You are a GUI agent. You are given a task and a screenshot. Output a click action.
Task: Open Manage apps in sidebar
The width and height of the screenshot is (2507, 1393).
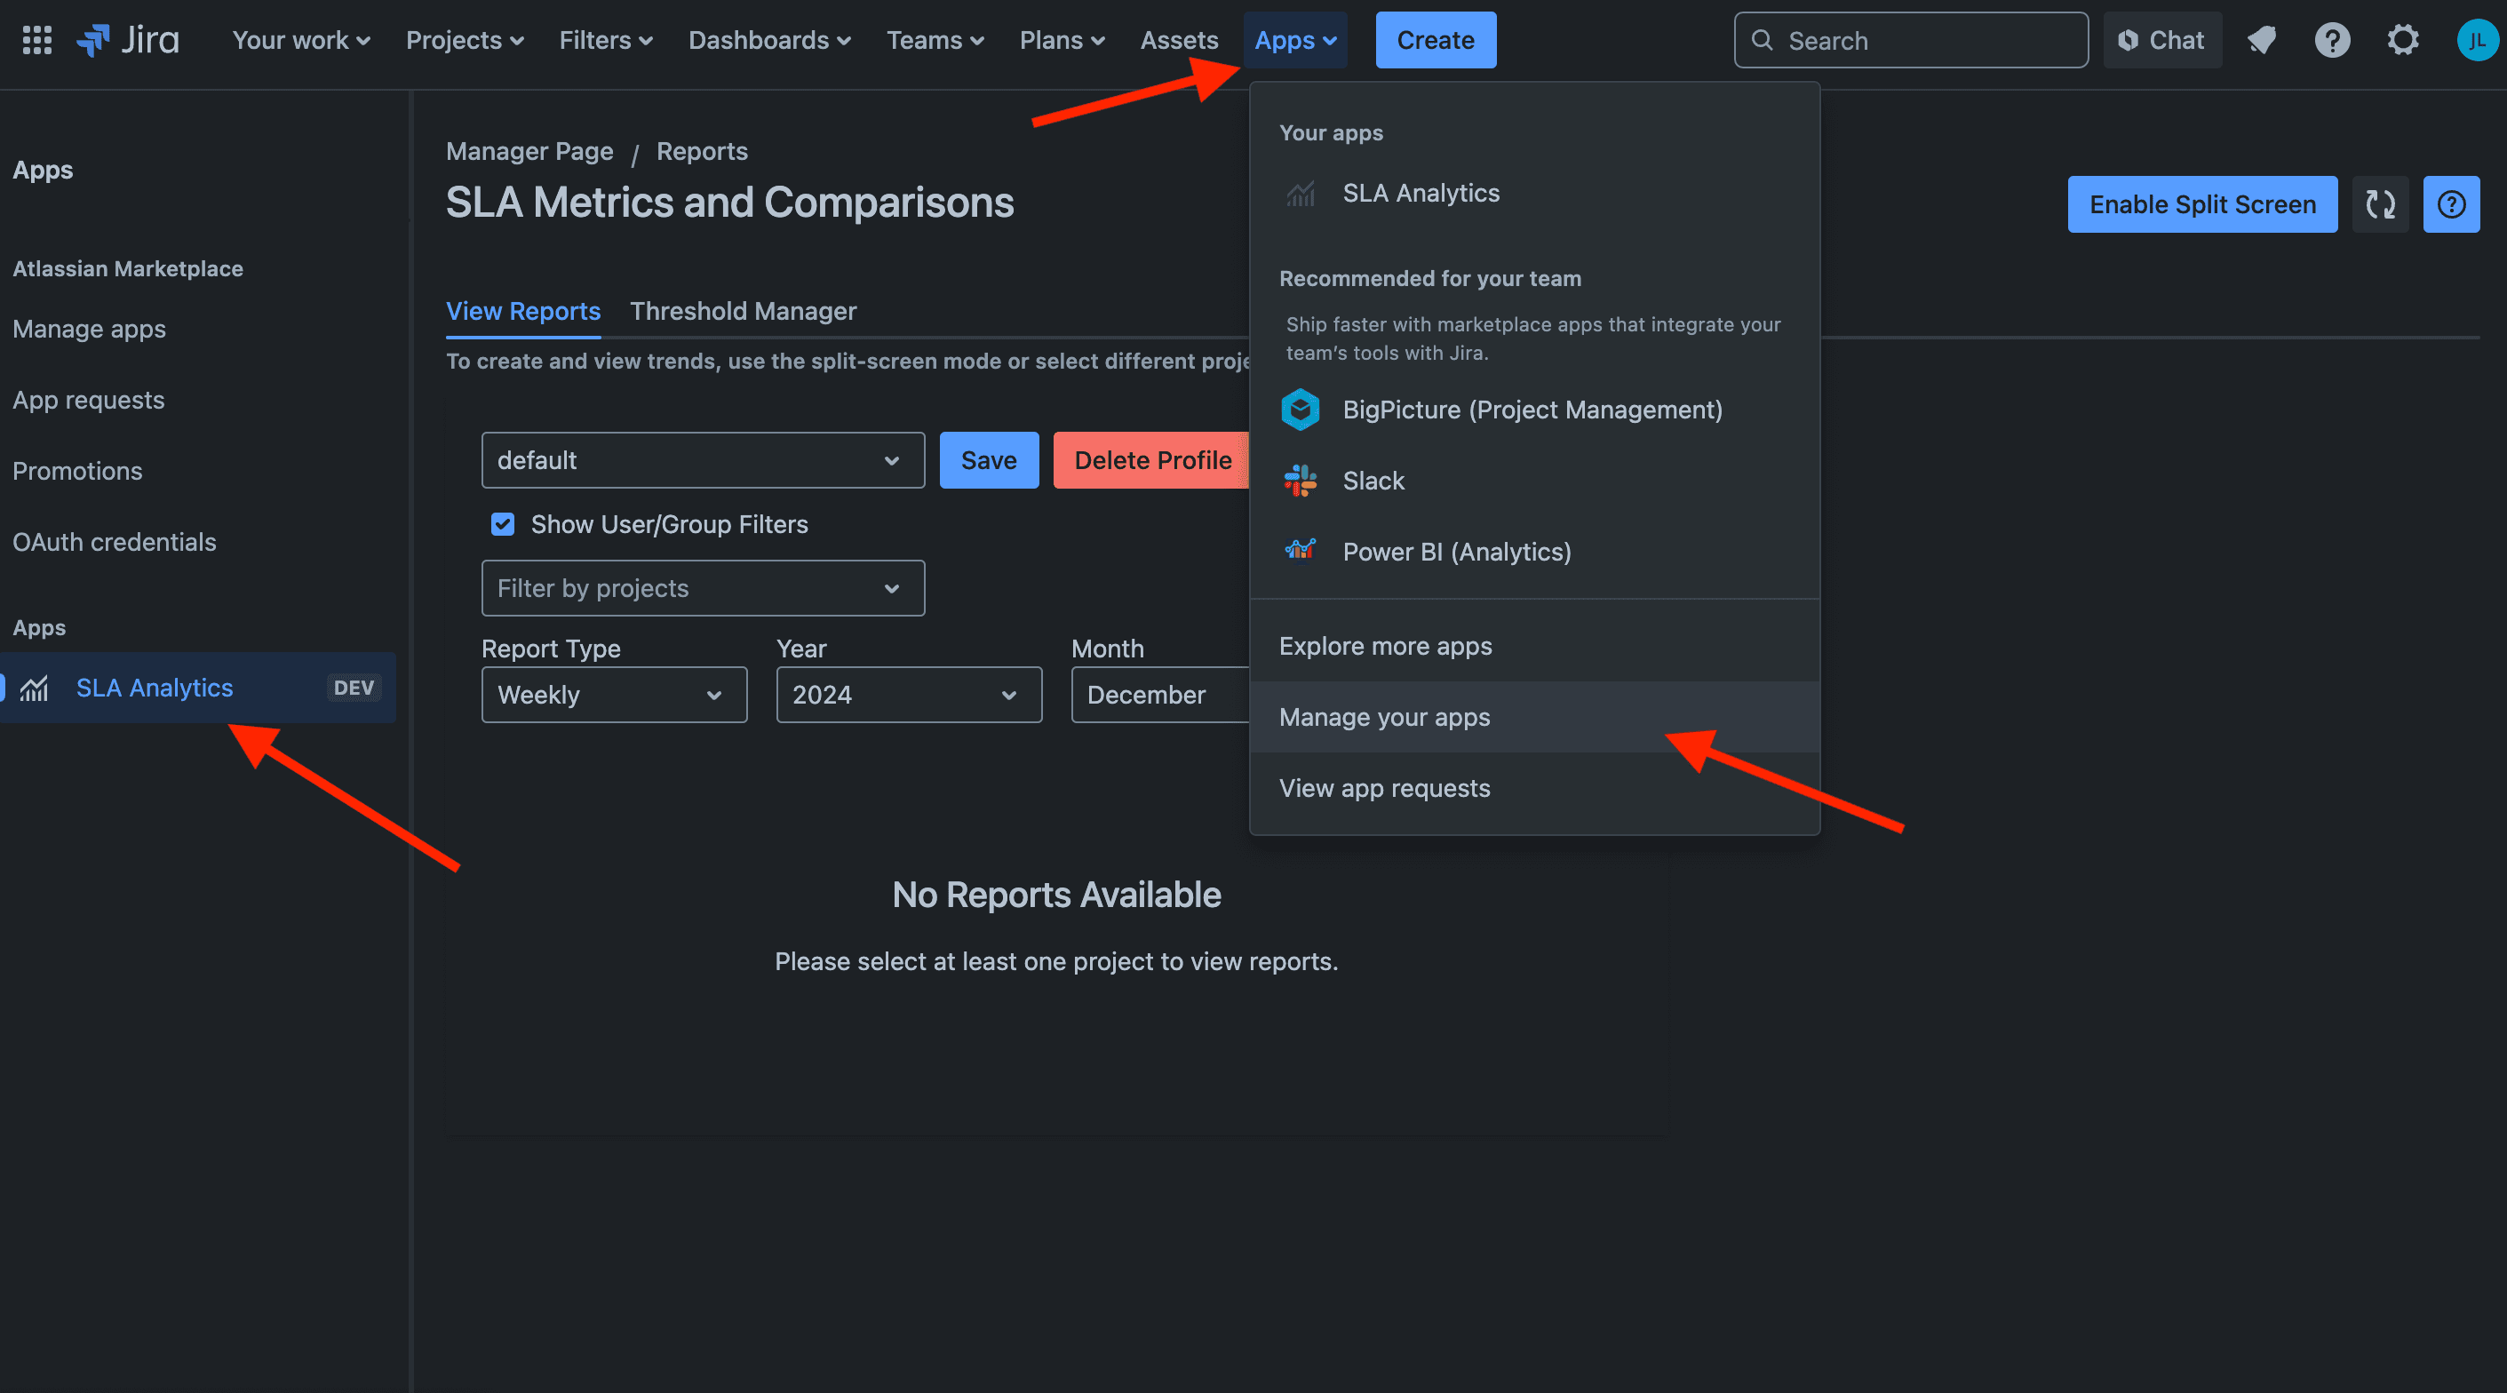coord(90,330)
